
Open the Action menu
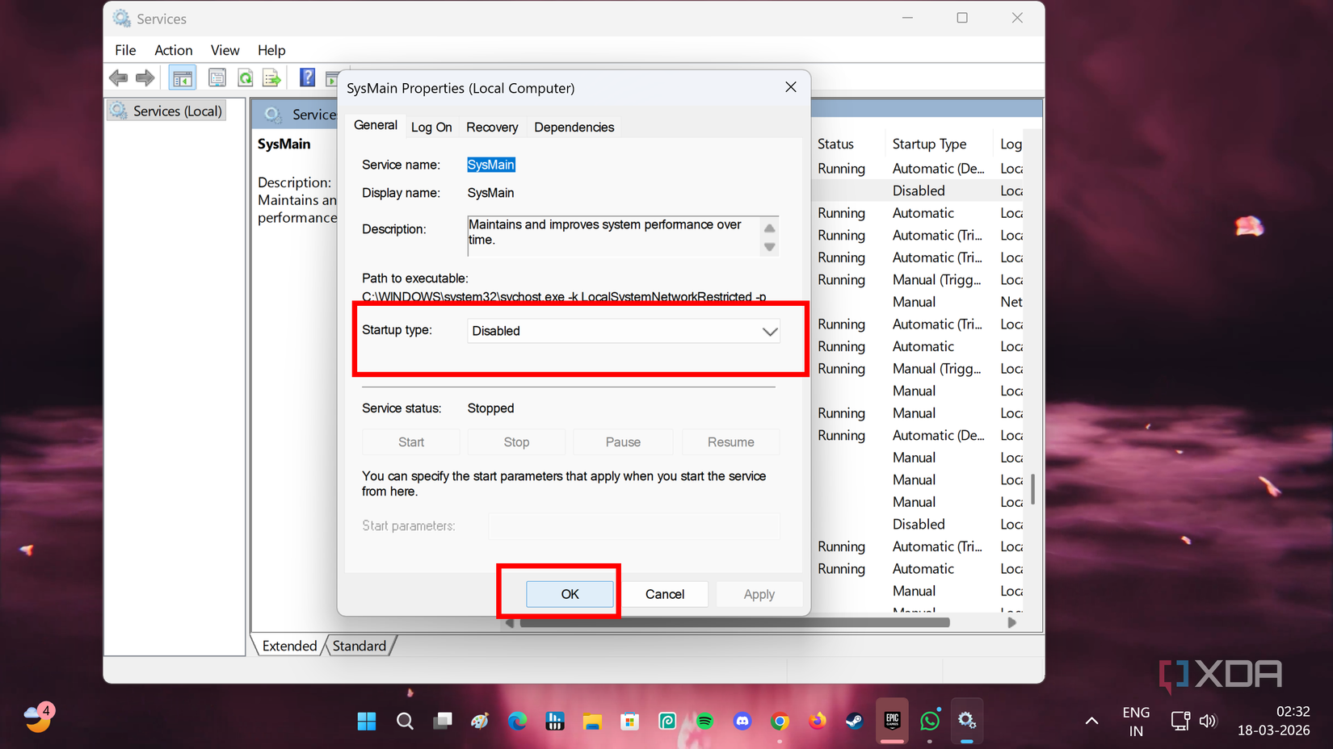173,49
